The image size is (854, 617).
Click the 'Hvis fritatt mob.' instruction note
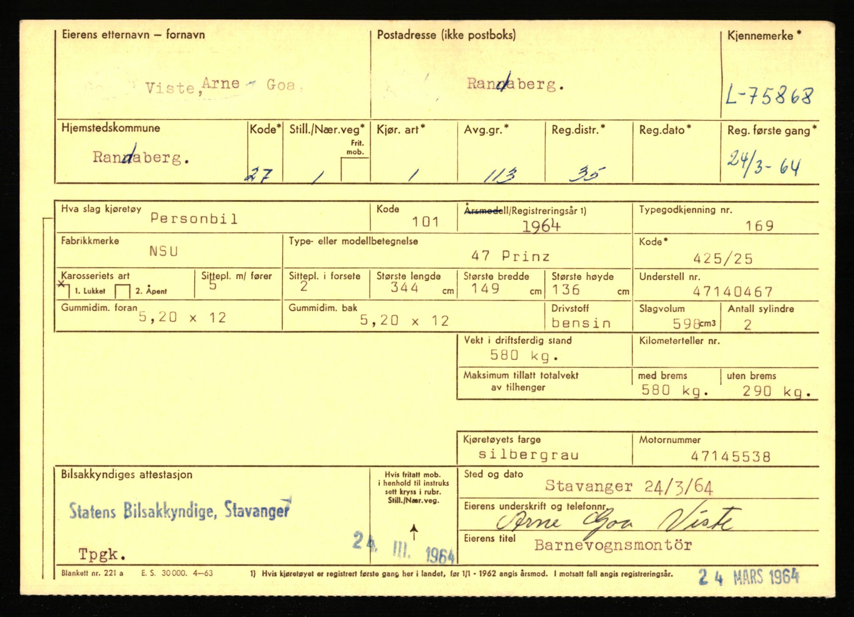pos(413,487)
